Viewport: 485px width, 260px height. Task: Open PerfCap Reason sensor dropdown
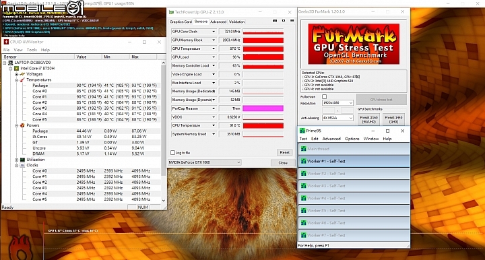pyautogui.click(x=214, y=108)
